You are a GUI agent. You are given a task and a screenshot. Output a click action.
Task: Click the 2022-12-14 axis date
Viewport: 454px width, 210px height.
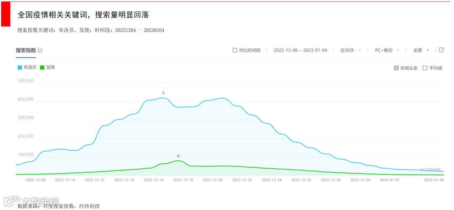124,180
